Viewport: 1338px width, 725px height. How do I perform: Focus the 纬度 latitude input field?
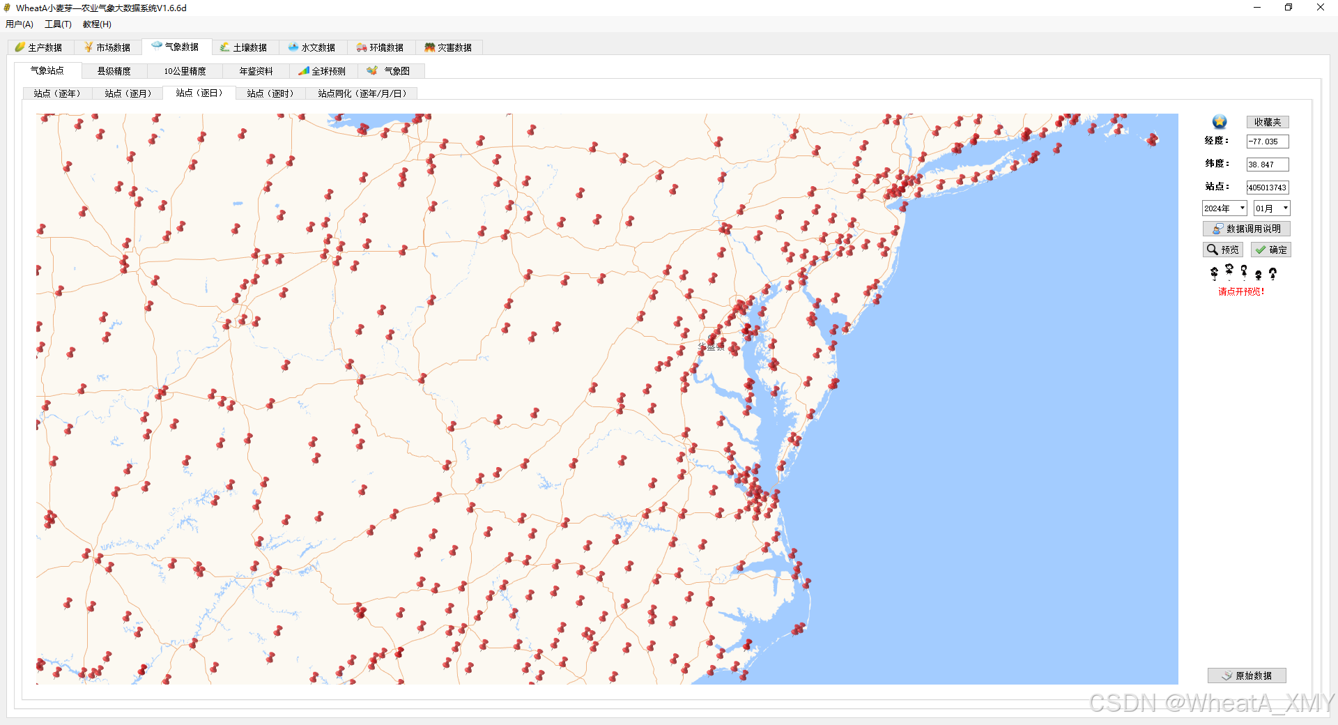1268,165
